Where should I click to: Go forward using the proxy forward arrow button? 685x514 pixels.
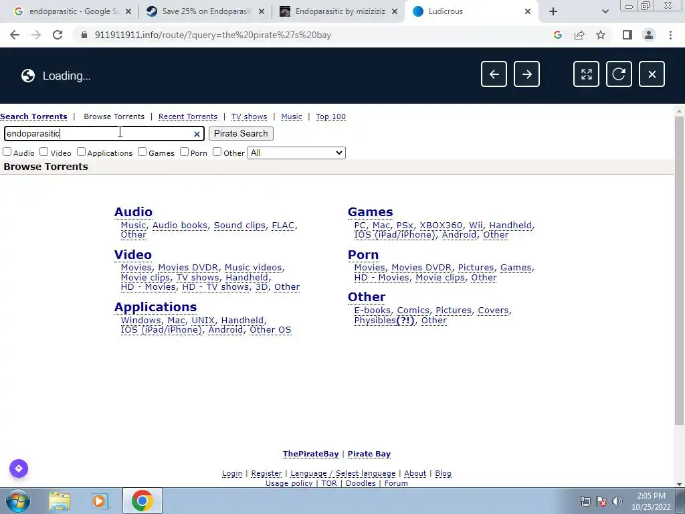526,74
